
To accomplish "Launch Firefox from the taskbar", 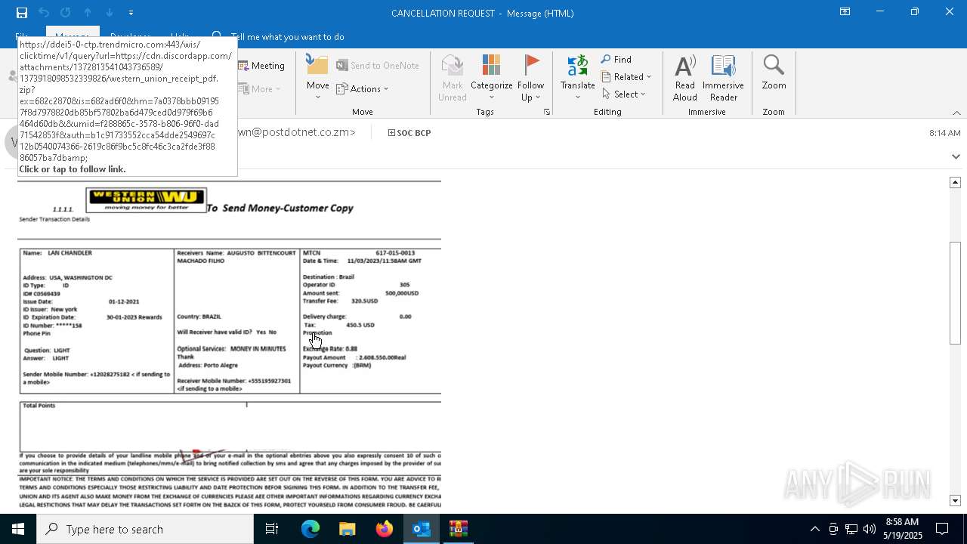I will click(384, 529).
